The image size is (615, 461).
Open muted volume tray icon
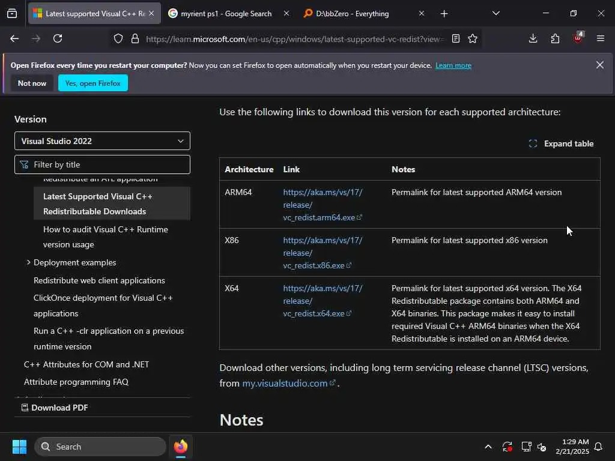click(542, 447)
